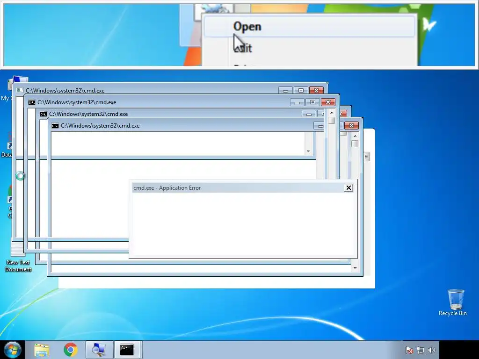Click up arrow of frontmost cmd window's scrollbar
The image size is (479, 359).
(x=355, y=136)
